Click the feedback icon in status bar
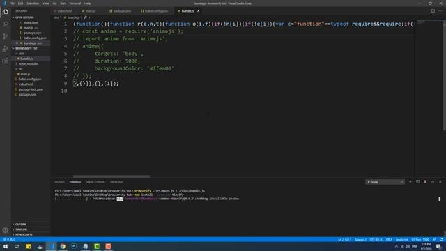Screen dimensions: 446x251 pos(434,240)
